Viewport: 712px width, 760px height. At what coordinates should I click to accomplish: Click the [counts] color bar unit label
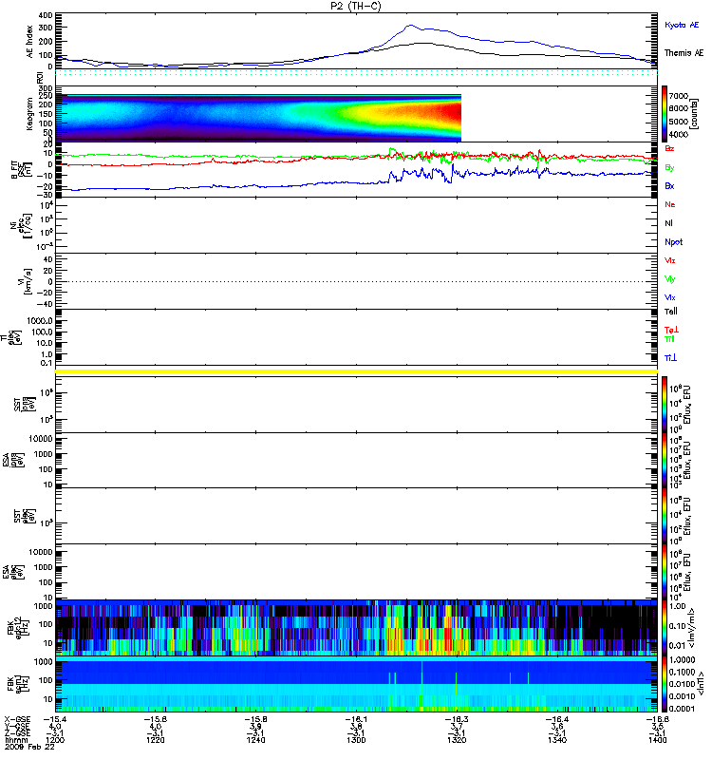point(695,114)
